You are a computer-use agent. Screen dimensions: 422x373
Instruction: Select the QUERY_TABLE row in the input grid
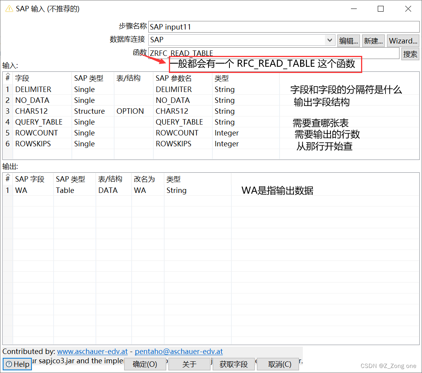point(38,122)
